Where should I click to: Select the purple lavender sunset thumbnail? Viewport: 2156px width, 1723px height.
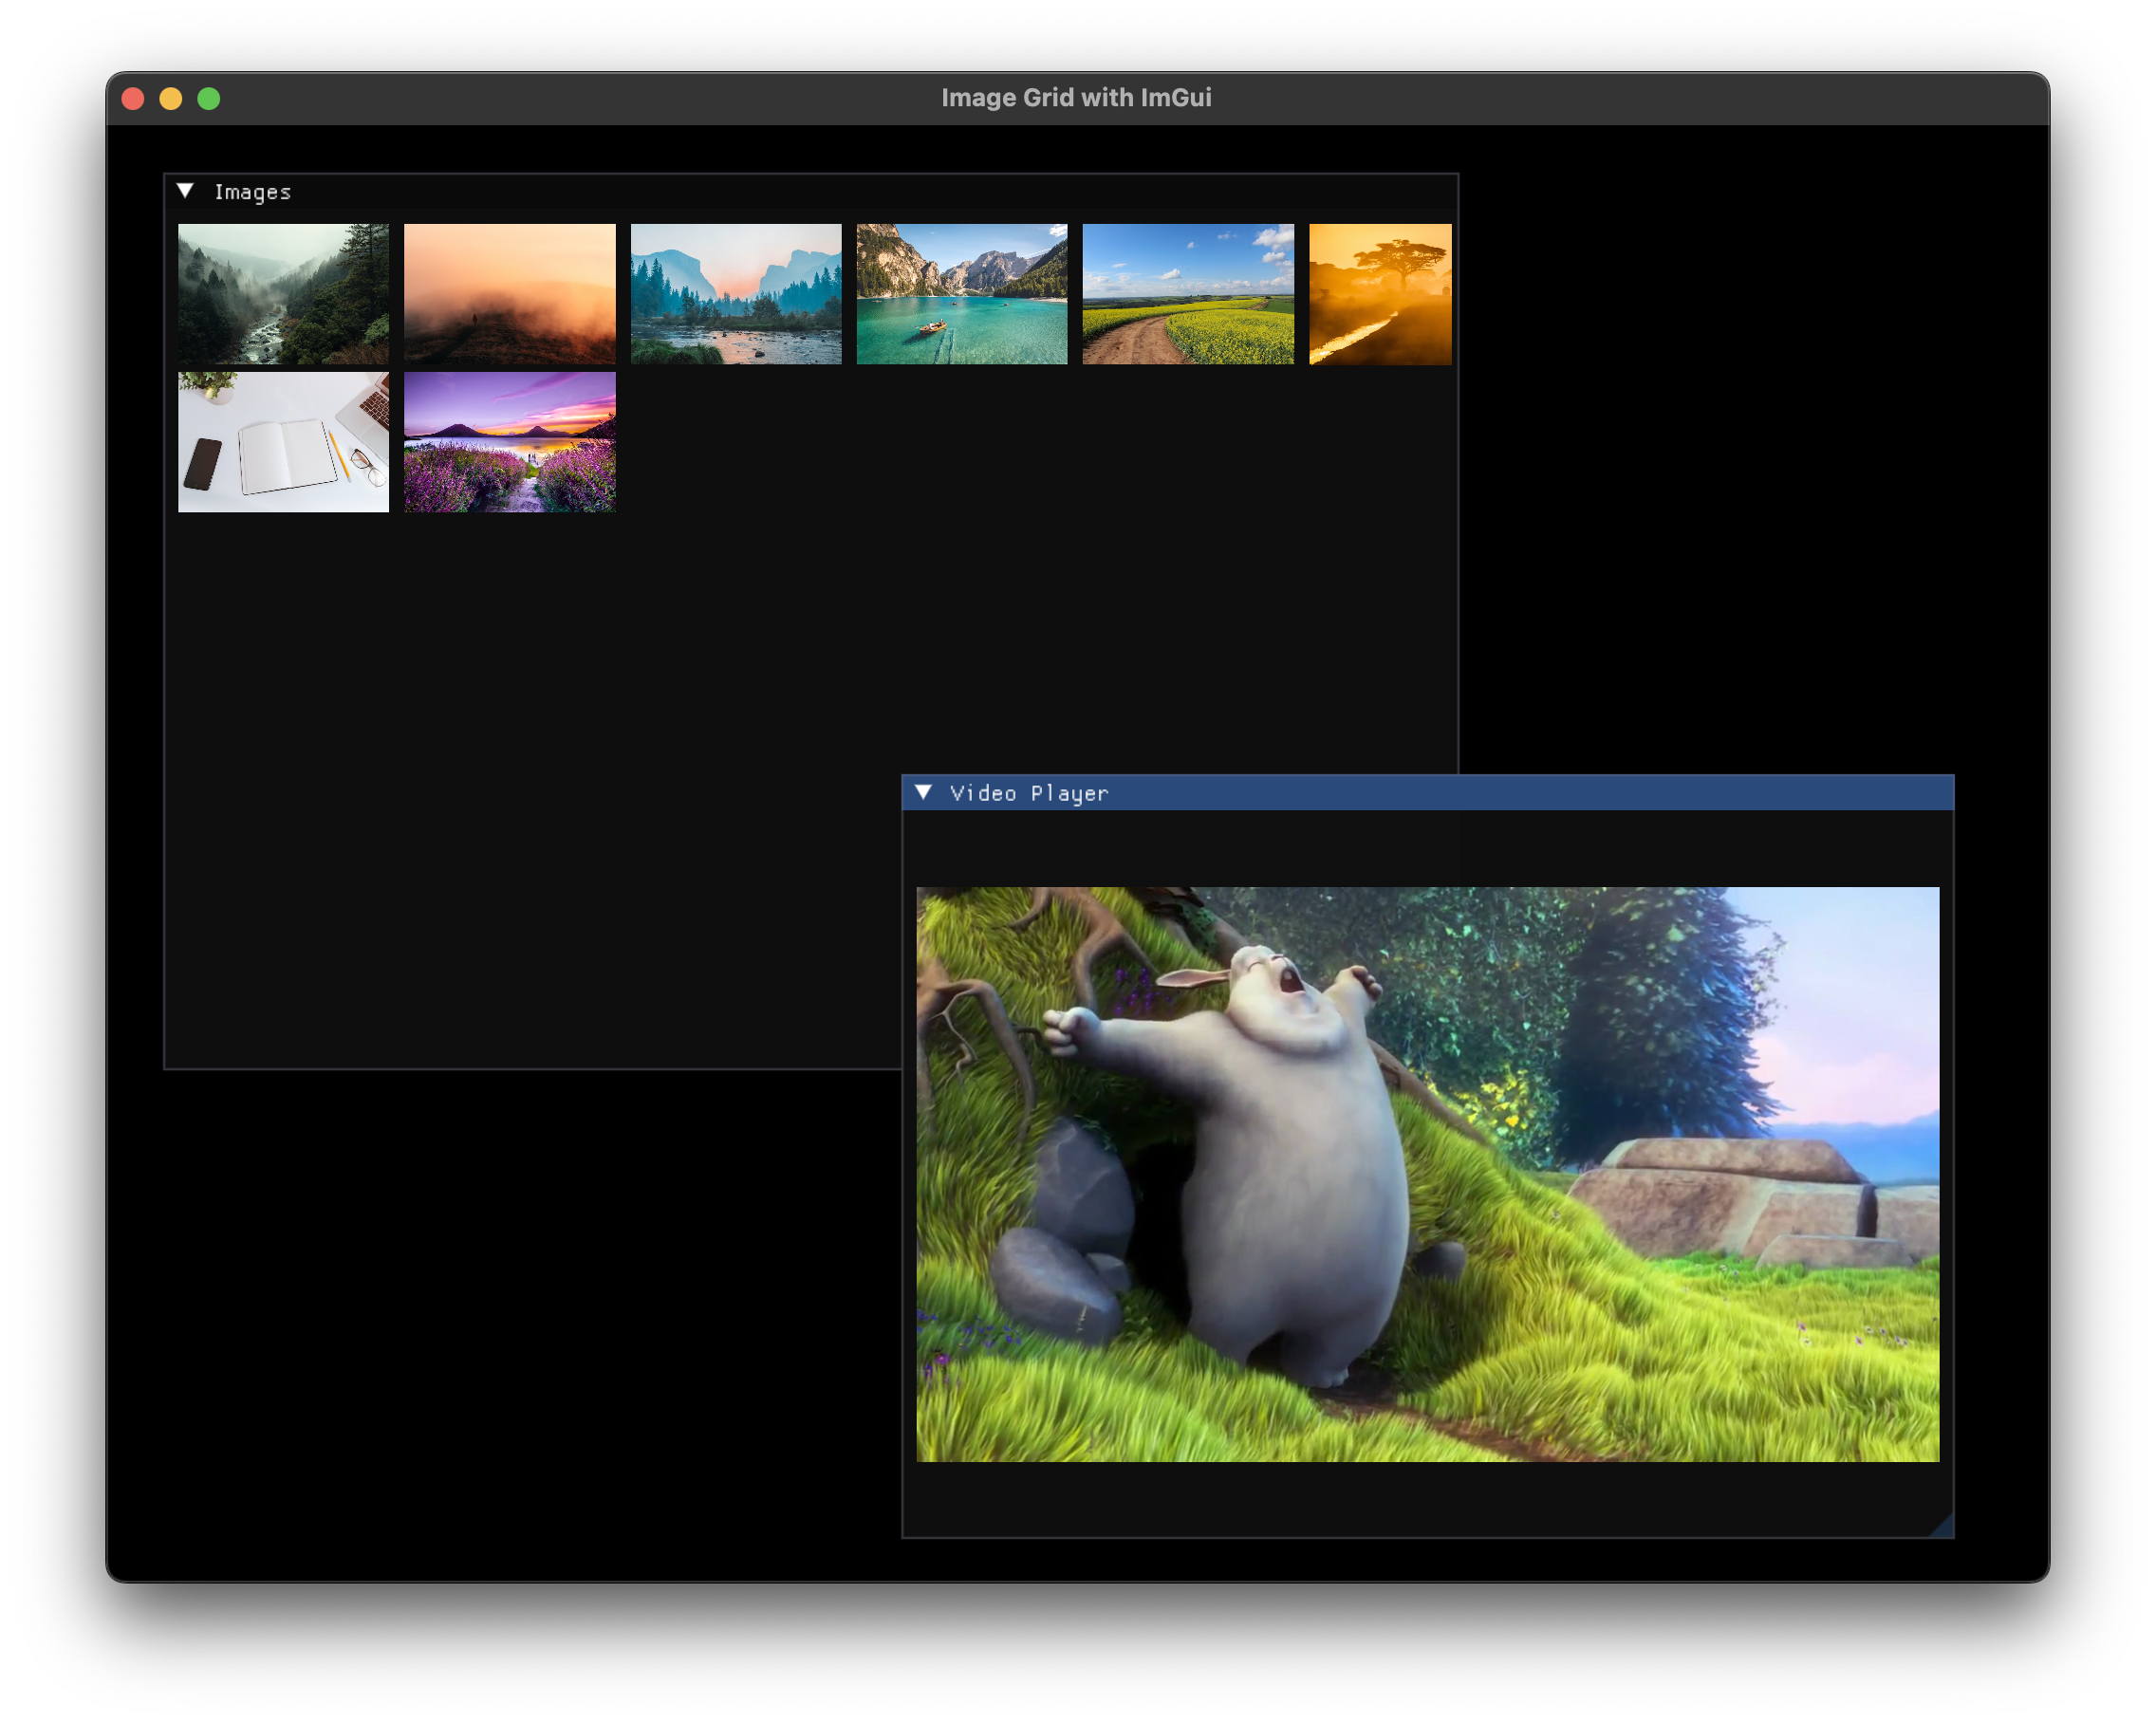click(509, 442)
